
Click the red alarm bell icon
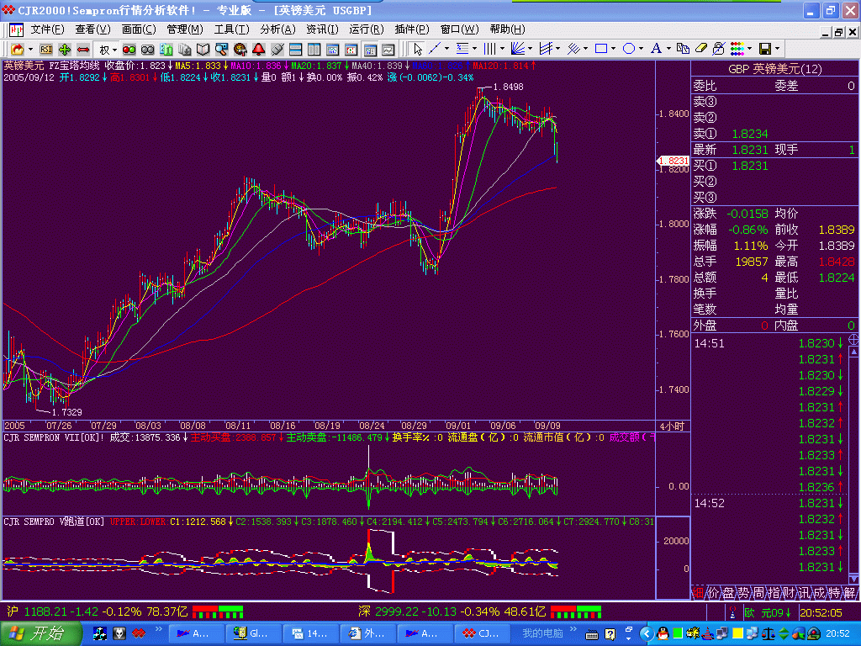[259, 50]
